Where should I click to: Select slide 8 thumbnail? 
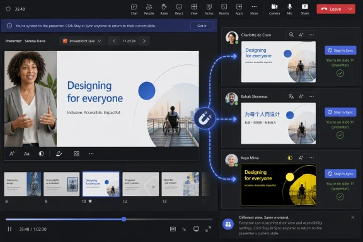pyautogui.click(x=23, y=184)
